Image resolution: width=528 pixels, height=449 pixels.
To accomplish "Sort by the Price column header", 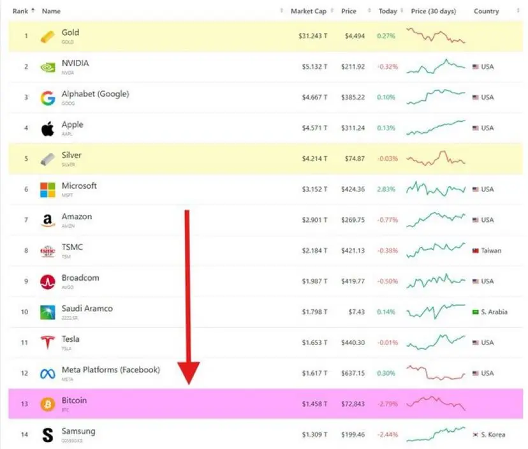I will (349, 11).
